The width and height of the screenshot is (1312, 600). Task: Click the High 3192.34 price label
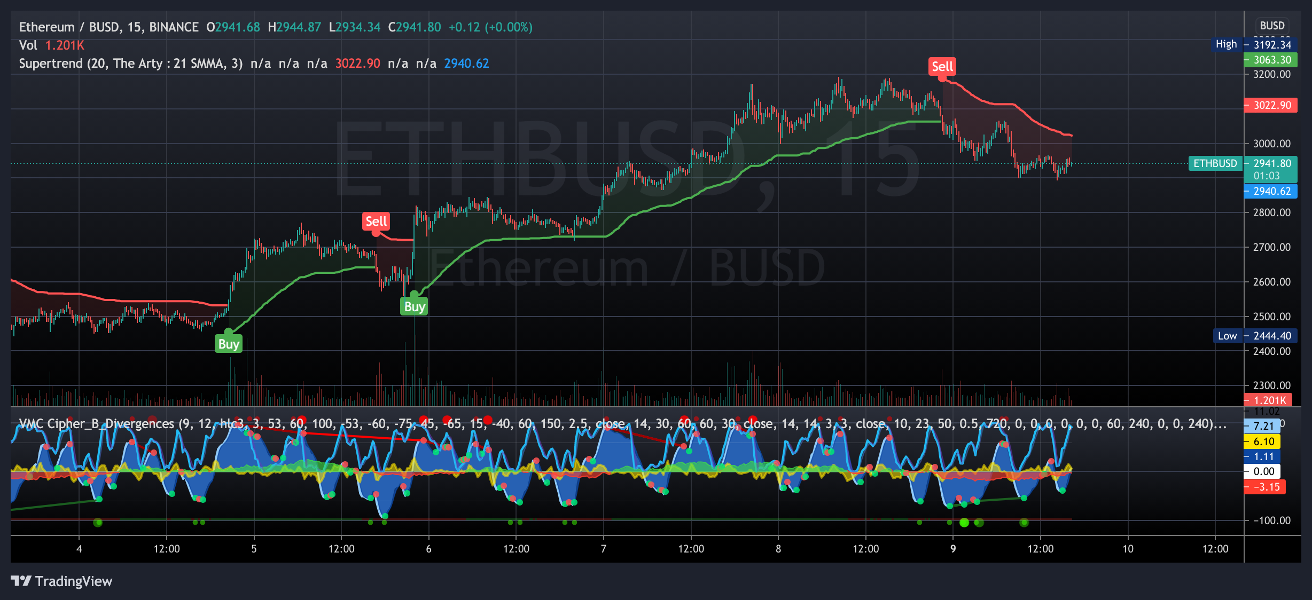[x=1254, y=44]
